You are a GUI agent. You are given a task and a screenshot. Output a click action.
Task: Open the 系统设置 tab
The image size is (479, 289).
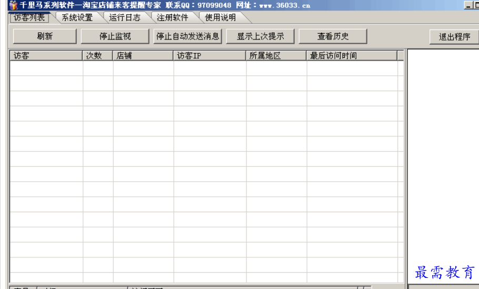[77, 18]
